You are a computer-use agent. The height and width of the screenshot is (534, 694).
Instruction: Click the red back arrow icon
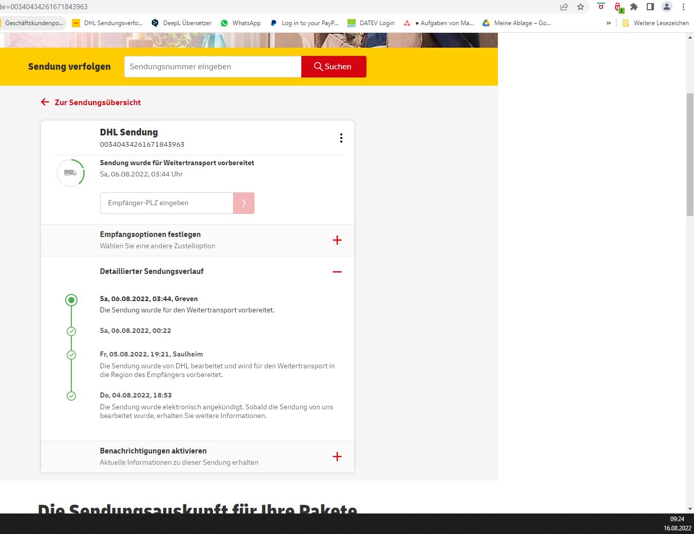45,102
